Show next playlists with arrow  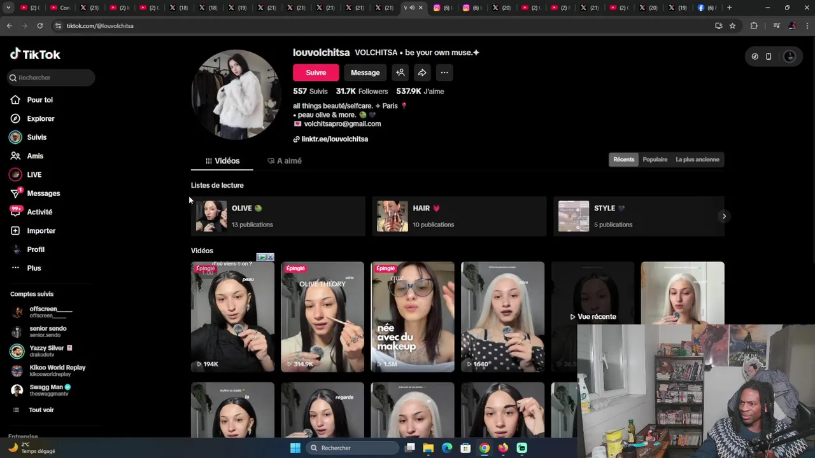click(x=724, y=216)
